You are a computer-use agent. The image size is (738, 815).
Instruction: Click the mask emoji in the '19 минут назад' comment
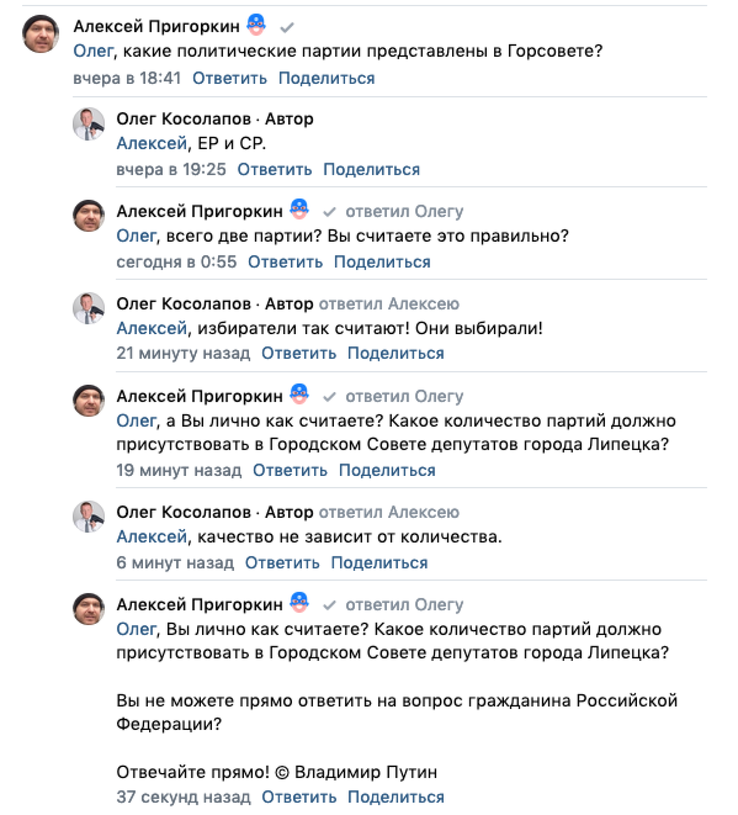[x=300, y=394]
